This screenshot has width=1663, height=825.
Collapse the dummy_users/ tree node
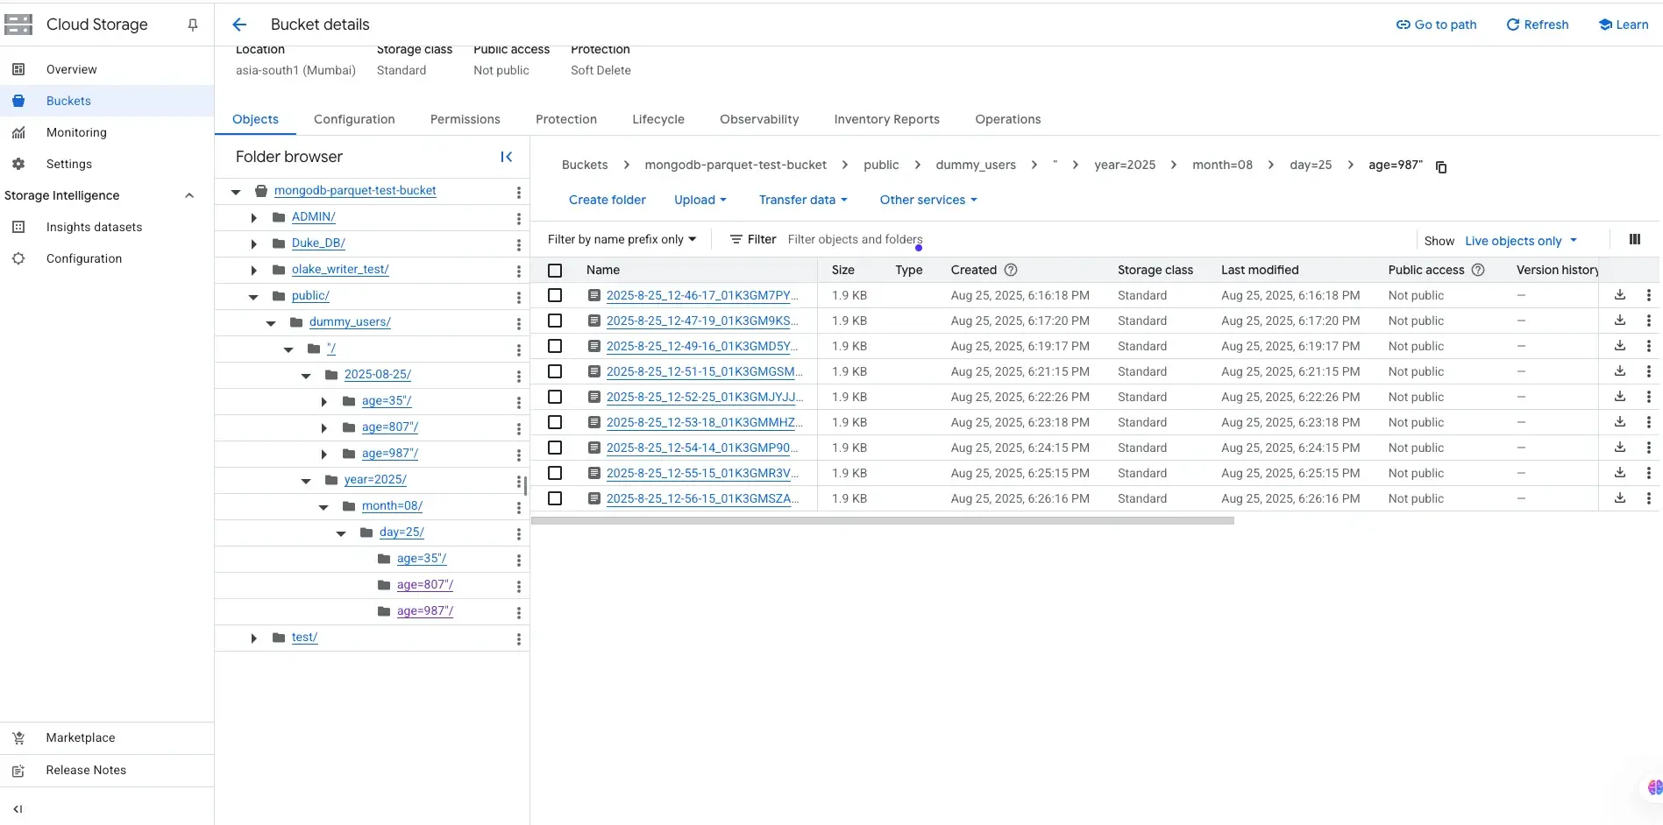(271, 323)
